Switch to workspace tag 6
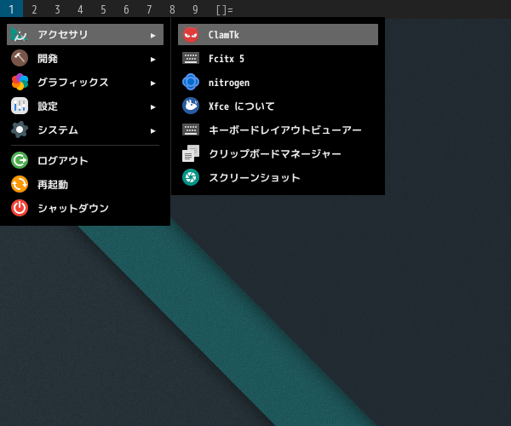The width and height of the screenshot is (511, 426). point(126,9)
